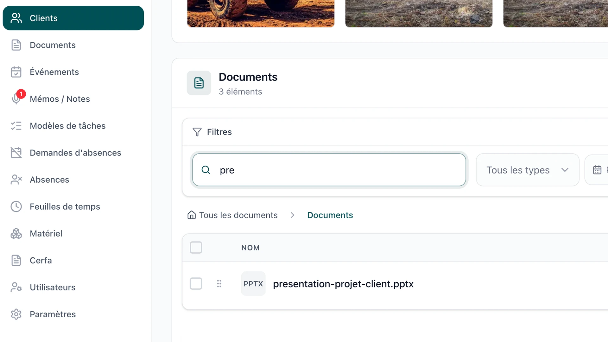Open the middle dry-grass photo thumbnail
Screen dimensions: 608x342
pos(419,14)
